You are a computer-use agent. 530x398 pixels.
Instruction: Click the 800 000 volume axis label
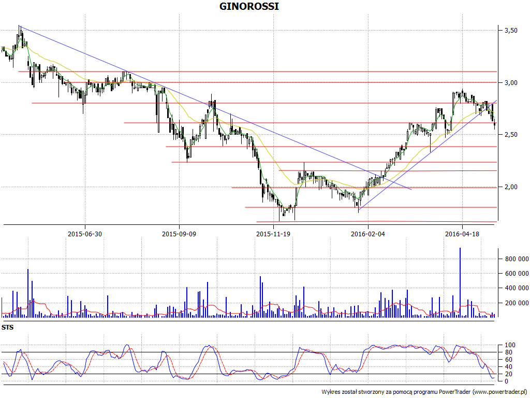[517, 259]
